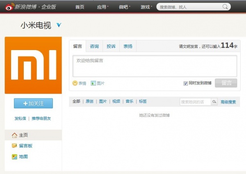Click the Sina Weibo logo icon
246x174 pixels.
[9, 7]
